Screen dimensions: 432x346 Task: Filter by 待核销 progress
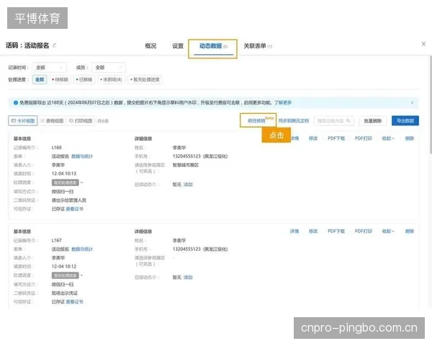coord(60,80)
